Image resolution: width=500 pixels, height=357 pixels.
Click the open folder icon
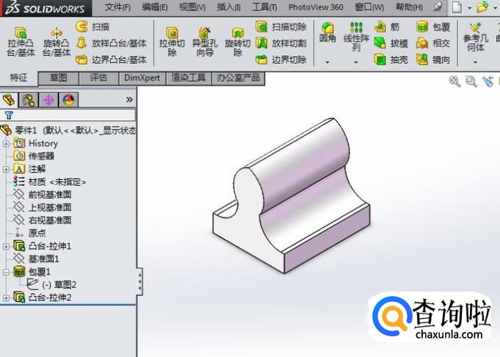(483, 7)
